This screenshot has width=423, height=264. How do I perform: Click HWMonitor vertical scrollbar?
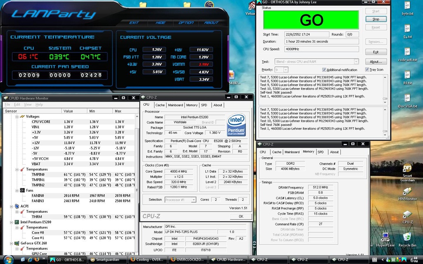click(137, 185)
